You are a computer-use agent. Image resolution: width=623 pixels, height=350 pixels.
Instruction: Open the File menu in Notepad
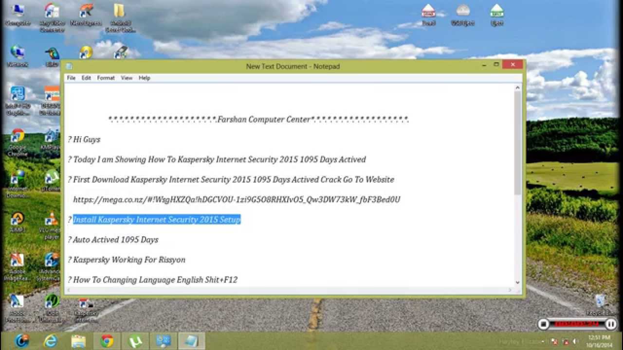click(71, 78)
